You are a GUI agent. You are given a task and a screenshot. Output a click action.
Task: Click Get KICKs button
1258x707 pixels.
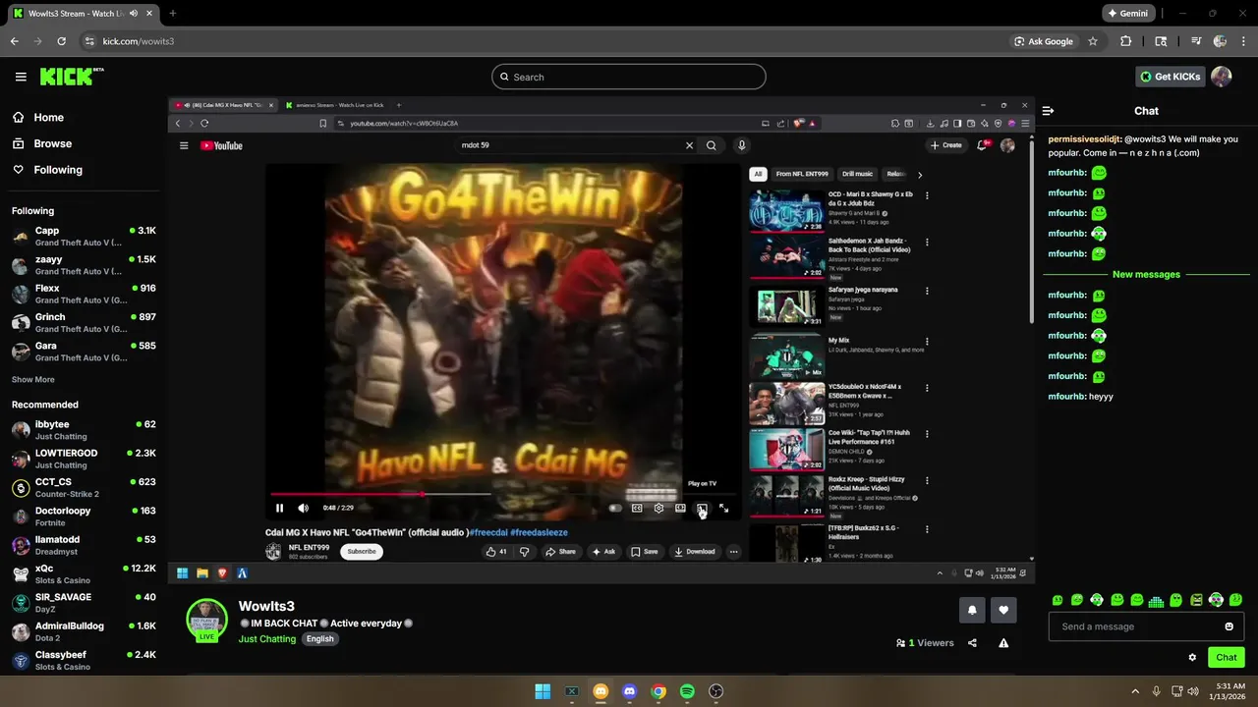(1171, 77)
